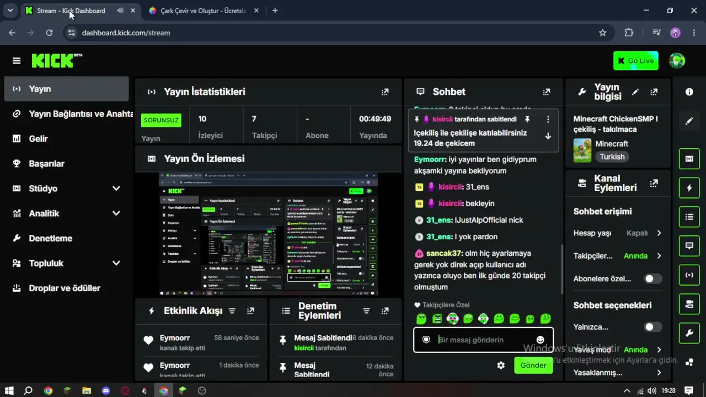706x397 pixels.
Task: Open the Yasaklanmış... setting chevron
Action: point(659,373)
